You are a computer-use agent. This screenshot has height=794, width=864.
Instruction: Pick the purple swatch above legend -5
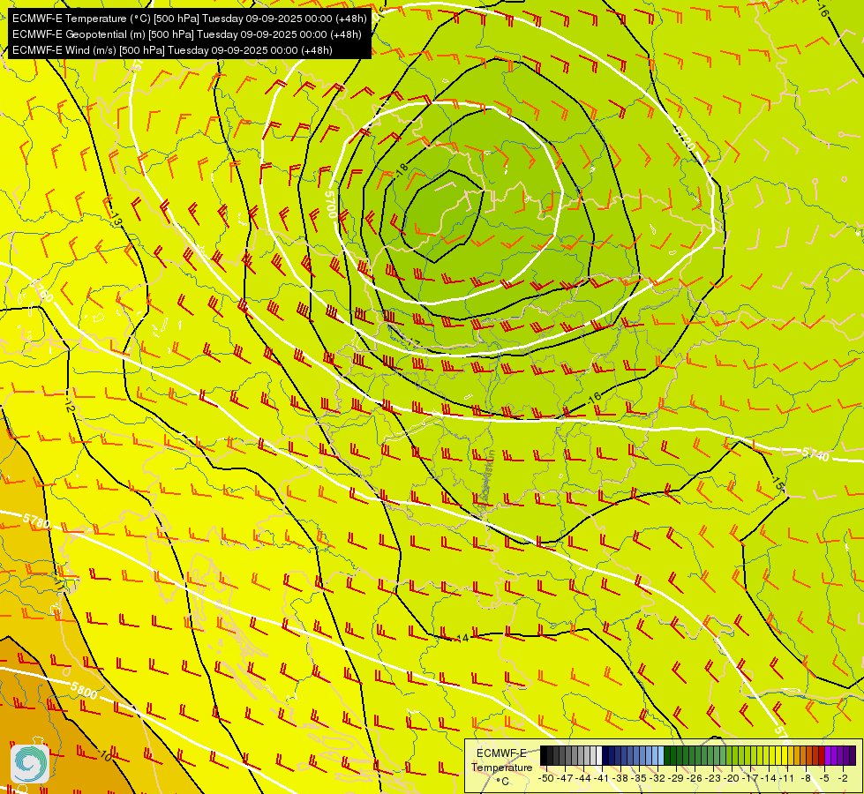pyautogui.click(x=828, y=756)
